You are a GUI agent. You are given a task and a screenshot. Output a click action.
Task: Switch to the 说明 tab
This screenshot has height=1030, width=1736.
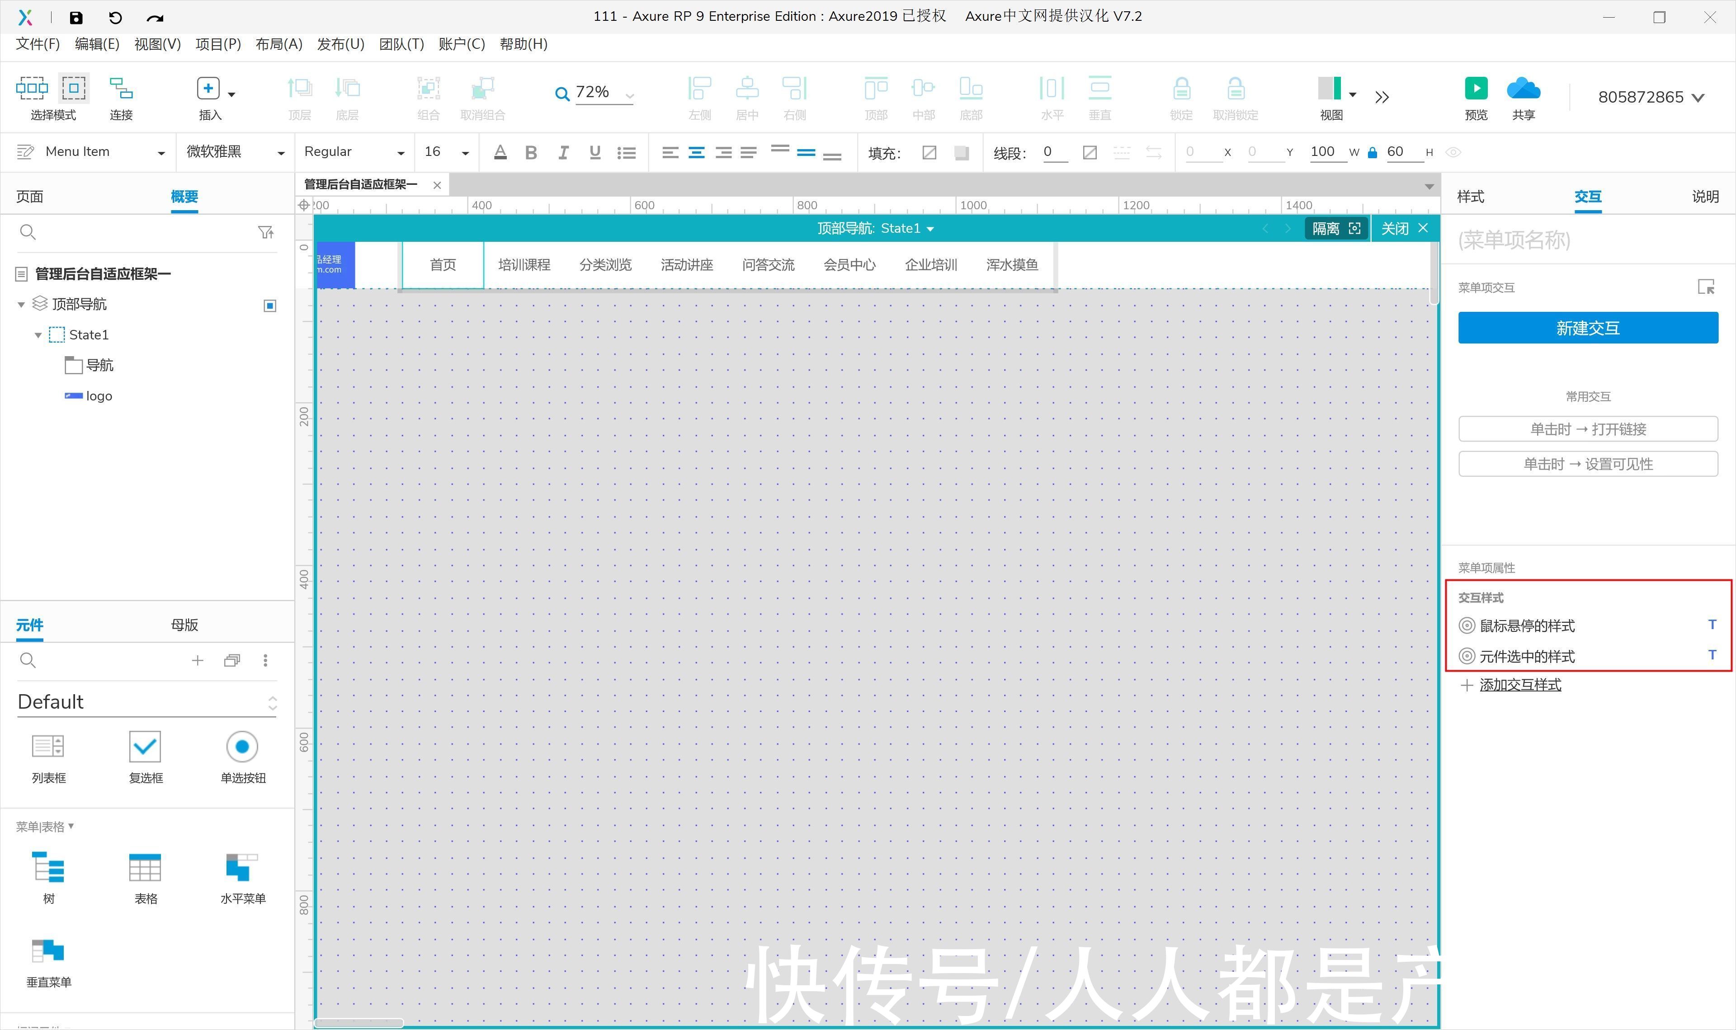coord(1705,197)
